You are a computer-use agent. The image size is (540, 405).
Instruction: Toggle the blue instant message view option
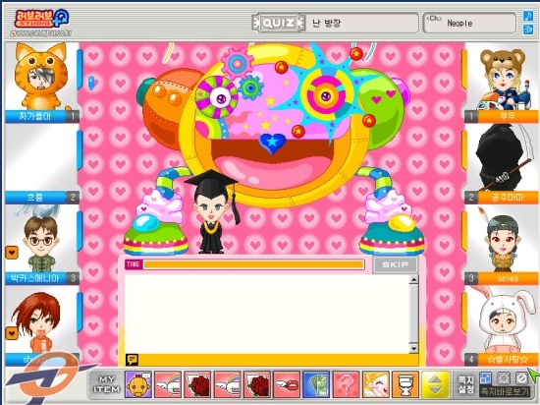coord(485,378)
